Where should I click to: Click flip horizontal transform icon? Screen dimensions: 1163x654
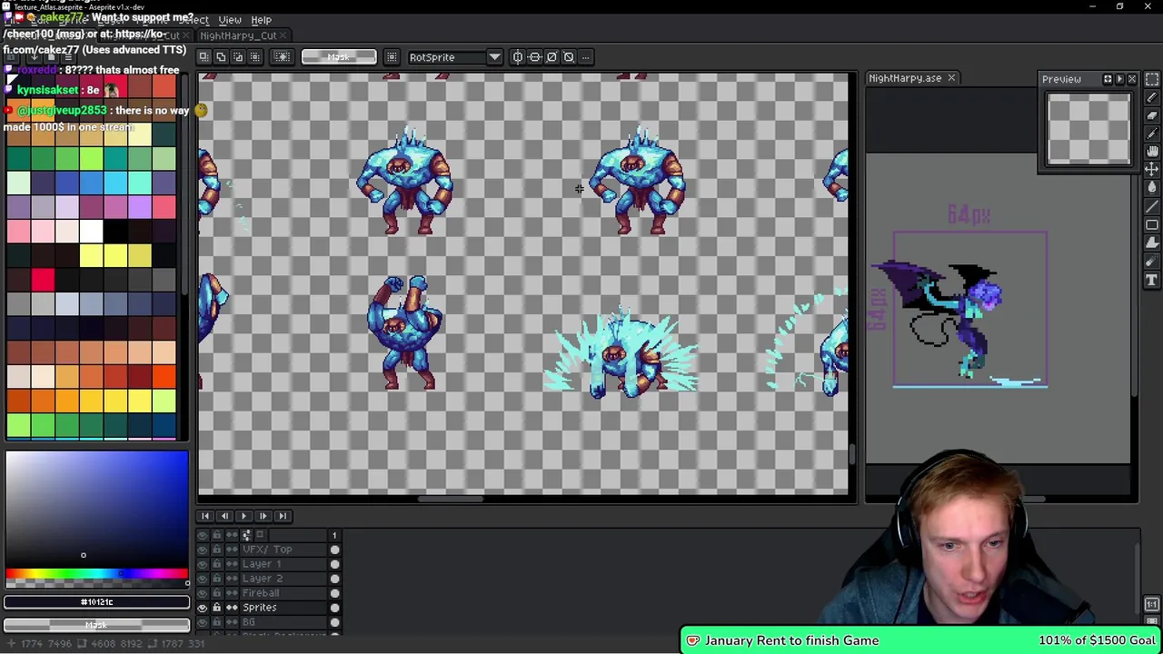point(518,56)
